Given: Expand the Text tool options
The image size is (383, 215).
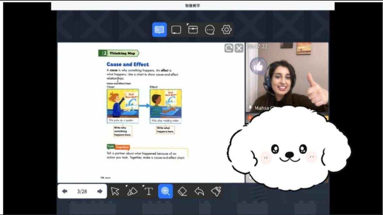Looking at the screenshot, I should click(x=149, y=191).
